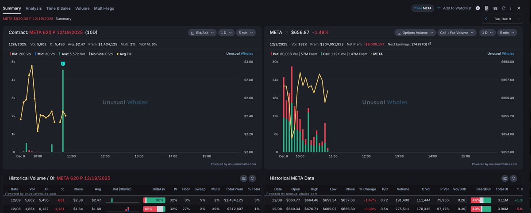The height and width of the screenshot is (213, 531).
Task: Click the teal flag marker on contract chart
Action: click(x=63, y=64)
